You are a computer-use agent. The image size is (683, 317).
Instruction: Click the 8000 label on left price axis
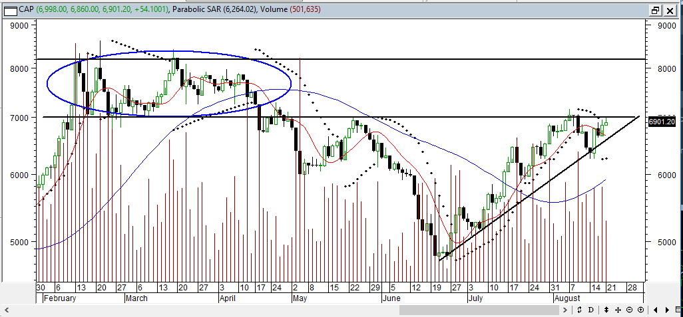[x=19, y=68]
